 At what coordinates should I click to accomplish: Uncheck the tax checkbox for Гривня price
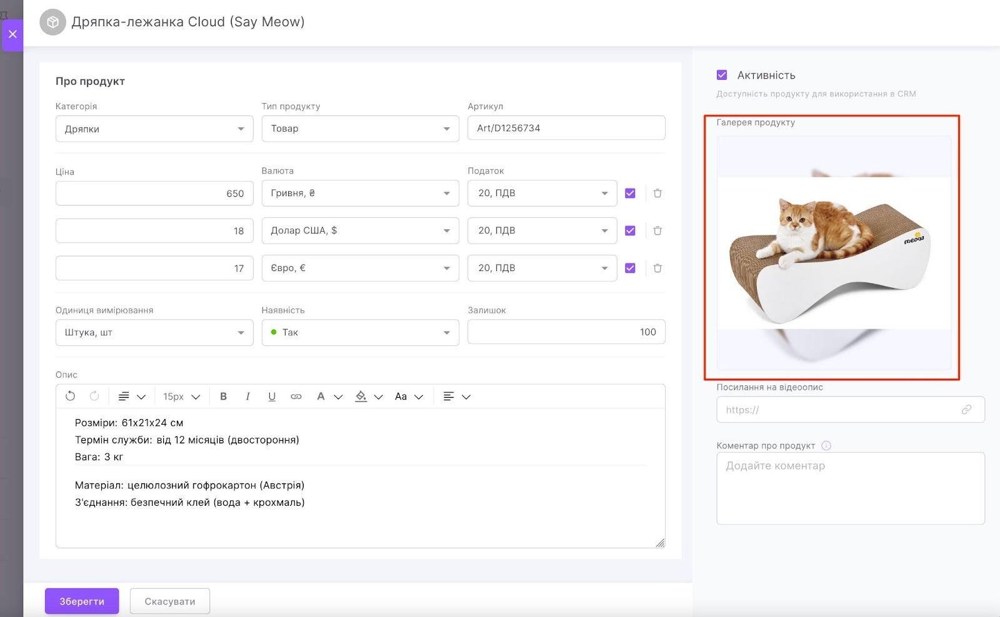coord(630,194)
